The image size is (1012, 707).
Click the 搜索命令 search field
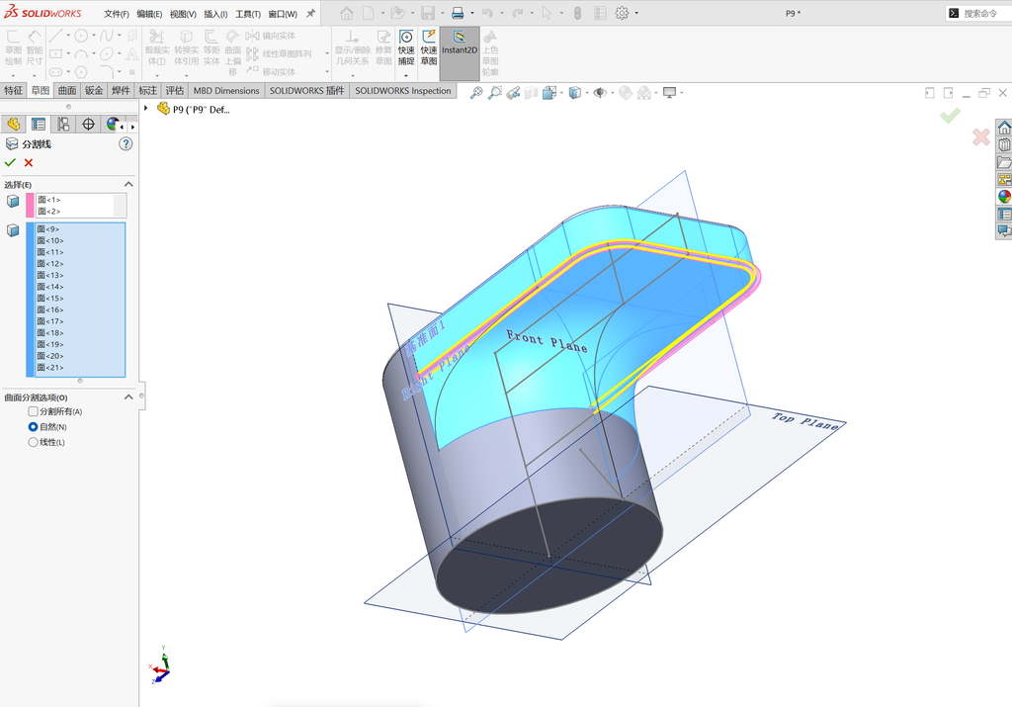979,13
